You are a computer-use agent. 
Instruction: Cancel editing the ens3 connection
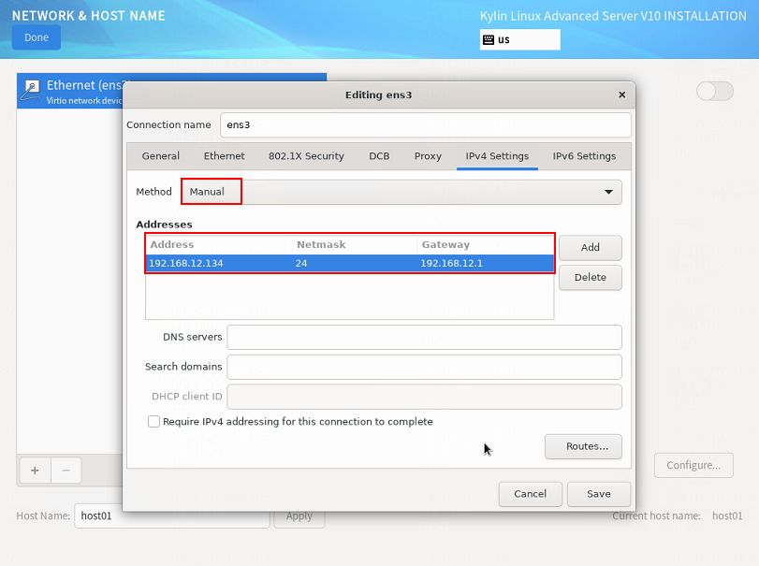pyautogui.click(x=530, y=494)
